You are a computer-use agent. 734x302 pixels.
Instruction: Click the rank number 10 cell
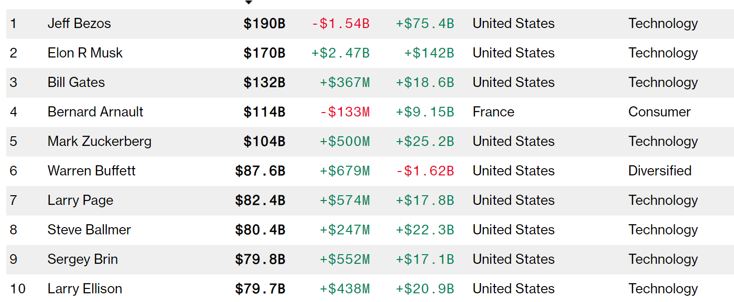pyautogui.click(x=17, y=288)
